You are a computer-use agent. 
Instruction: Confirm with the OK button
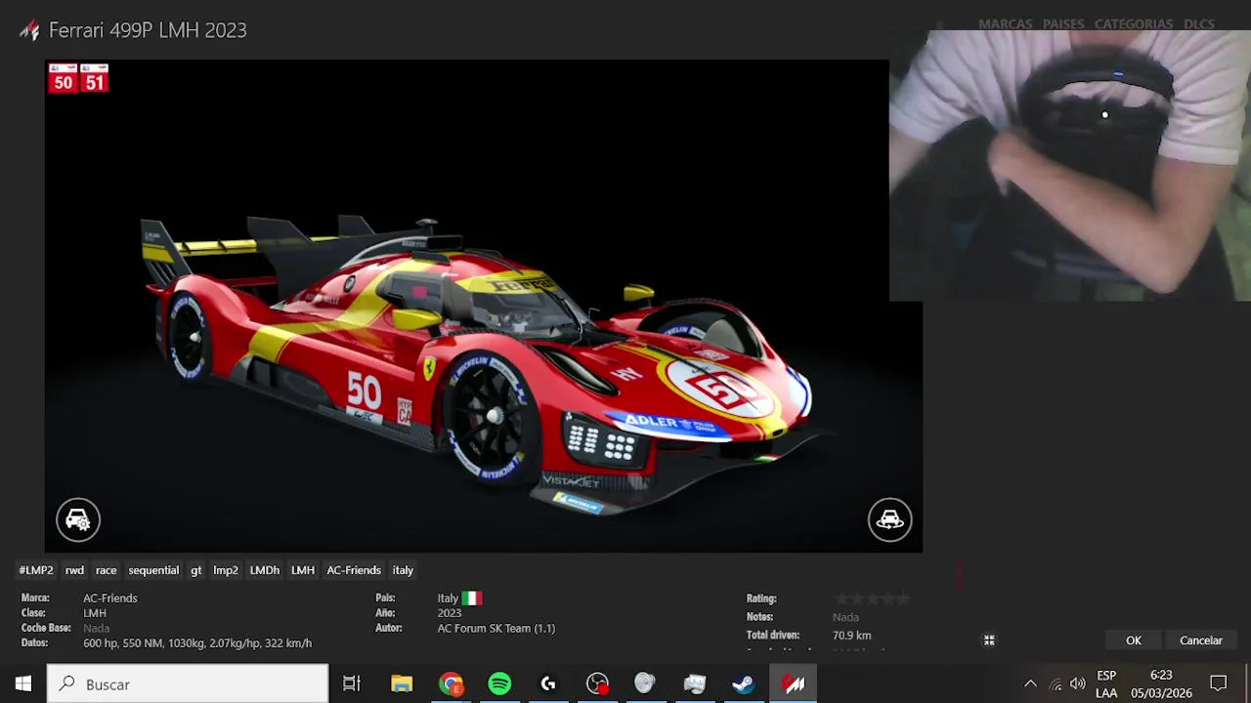tap(1134, 641)
